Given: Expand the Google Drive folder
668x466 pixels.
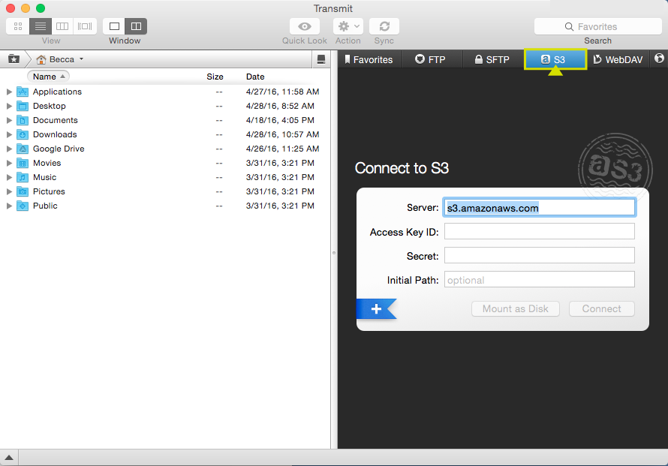Looking at the screenshot, I should coord(9,149).
